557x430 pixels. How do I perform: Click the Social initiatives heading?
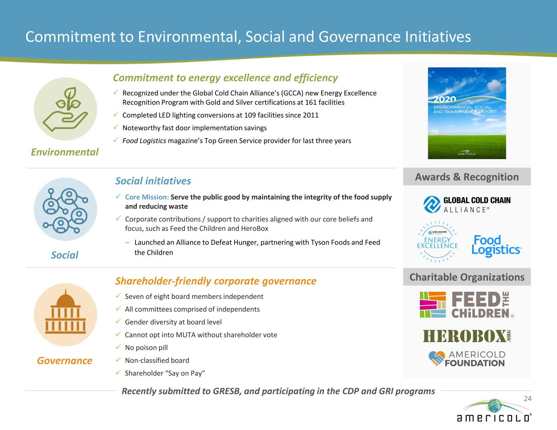[153, 181]
